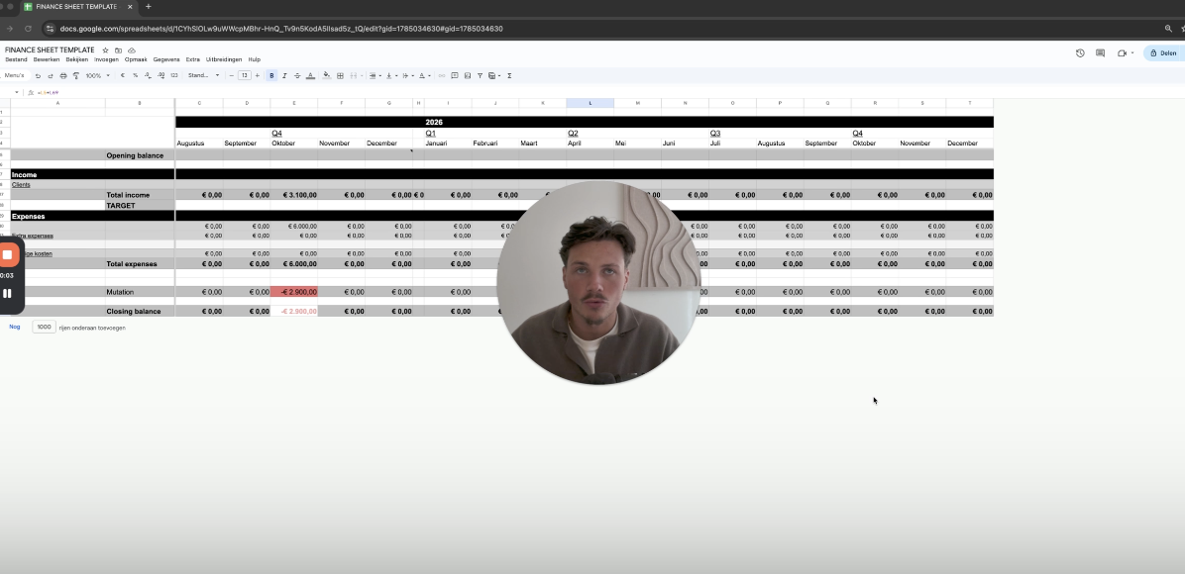Reload the page in browser
The width and height of the screenshot is (1185, 574).
click(x=28, y=29)
